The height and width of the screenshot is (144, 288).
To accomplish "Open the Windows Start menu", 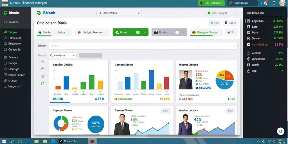I will click(x=4, y=141).
